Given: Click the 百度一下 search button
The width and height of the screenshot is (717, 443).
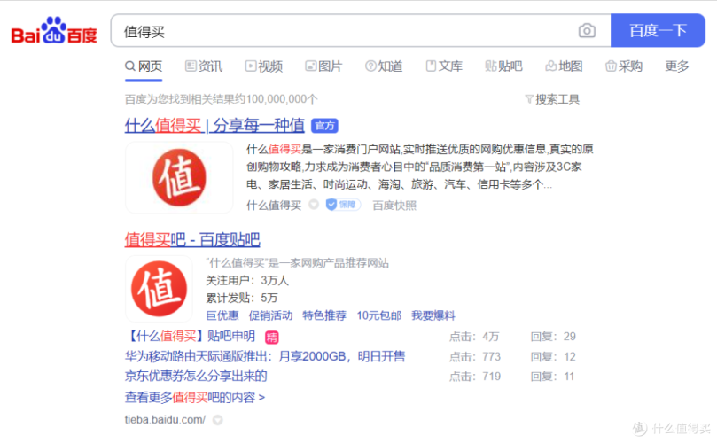Looking at the screenshot, I should [x=658, y=31].
